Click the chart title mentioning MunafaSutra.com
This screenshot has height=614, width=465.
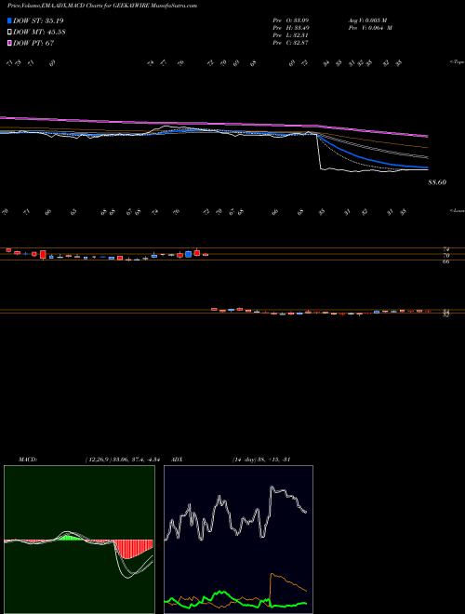tap(102, 6)
